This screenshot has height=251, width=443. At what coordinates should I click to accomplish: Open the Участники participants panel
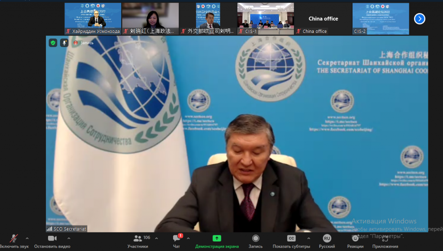coord(138,241)
